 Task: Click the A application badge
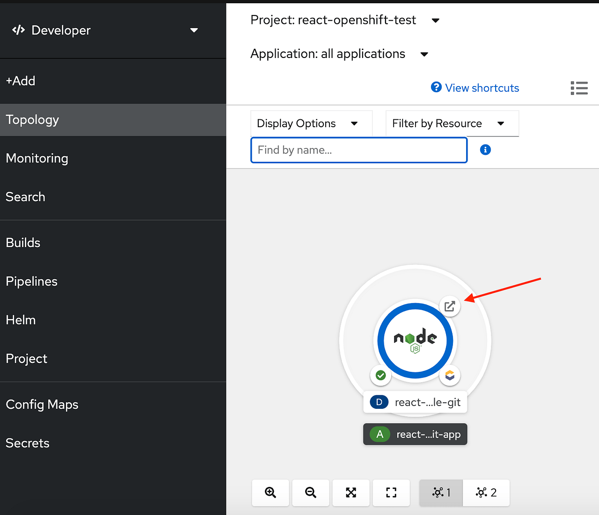380,435
